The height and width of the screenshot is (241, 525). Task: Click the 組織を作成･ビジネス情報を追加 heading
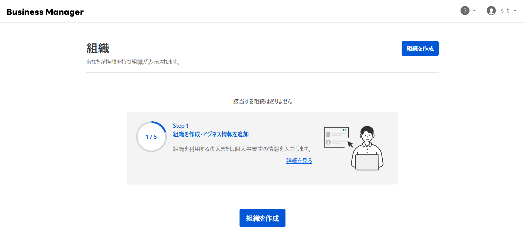pyautogui.click(x=211, y=134)
